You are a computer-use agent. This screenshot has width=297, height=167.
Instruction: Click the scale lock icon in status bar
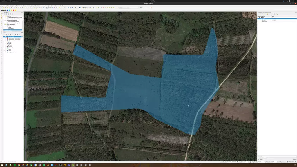pyautogui.click(x=251, y=162)
